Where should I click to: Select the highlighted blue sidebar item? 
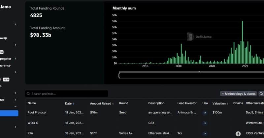[x=9, y=113]
